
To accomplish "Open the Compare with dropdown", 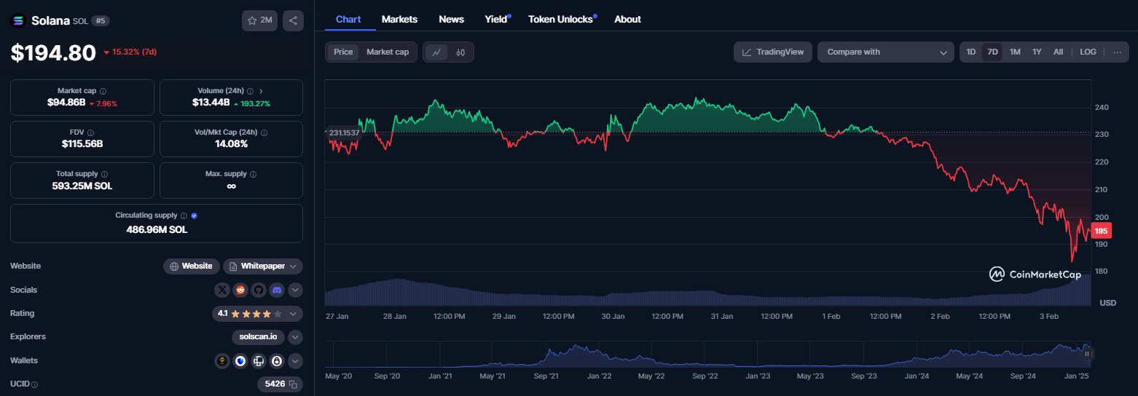I will point(886,52).
